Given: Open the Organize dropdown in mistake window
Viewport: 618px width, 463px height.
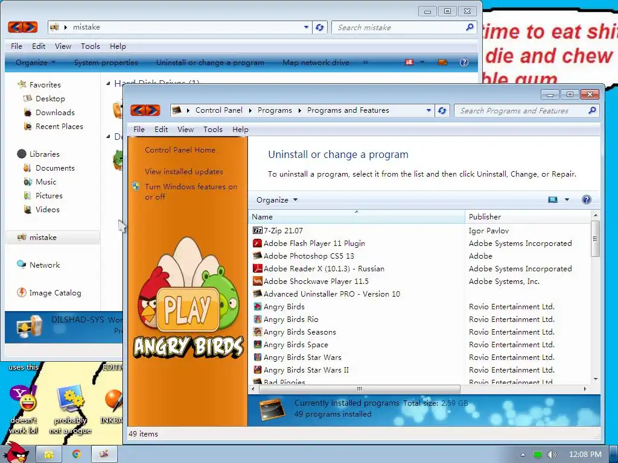Looking at the screenshot, I should [36, 62].
